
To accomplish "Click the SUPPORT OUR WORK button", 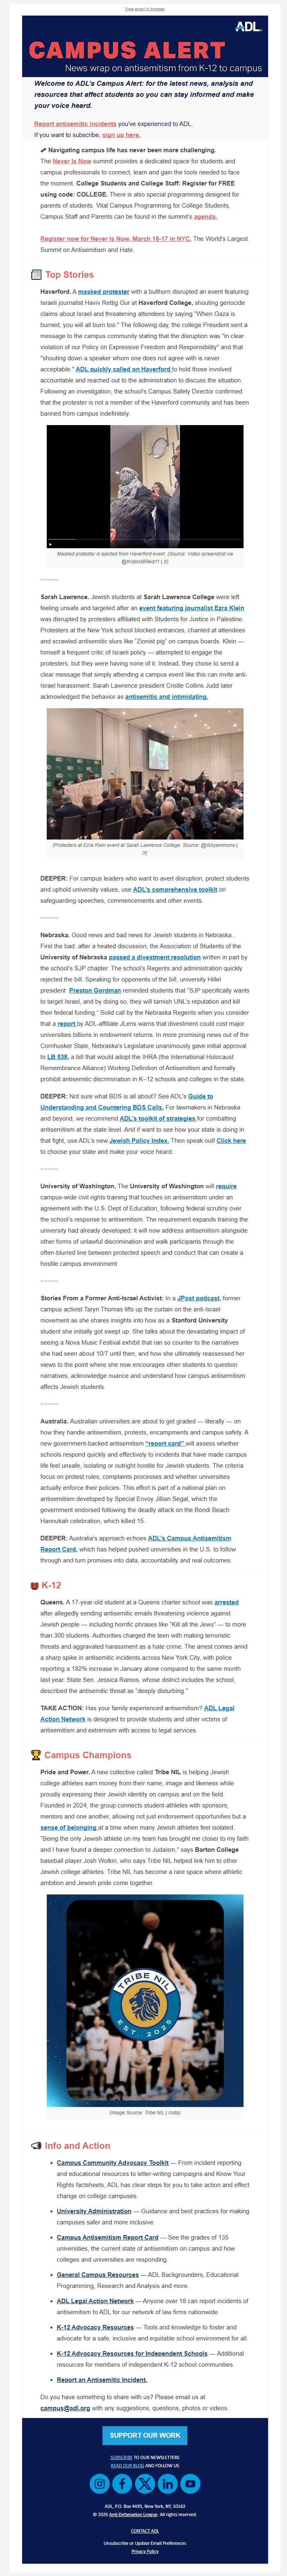I will point(143,2434).
